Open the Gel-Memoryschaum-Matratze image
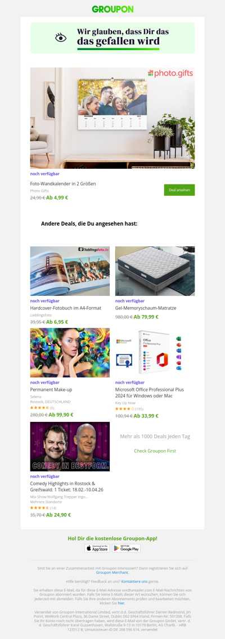 coord(155,271)
